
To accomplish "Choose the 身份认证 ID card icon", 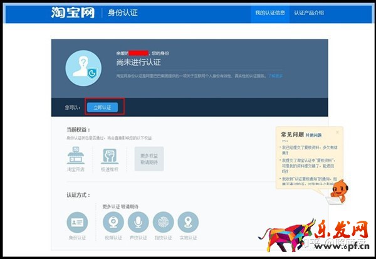I will click(78, 222).
